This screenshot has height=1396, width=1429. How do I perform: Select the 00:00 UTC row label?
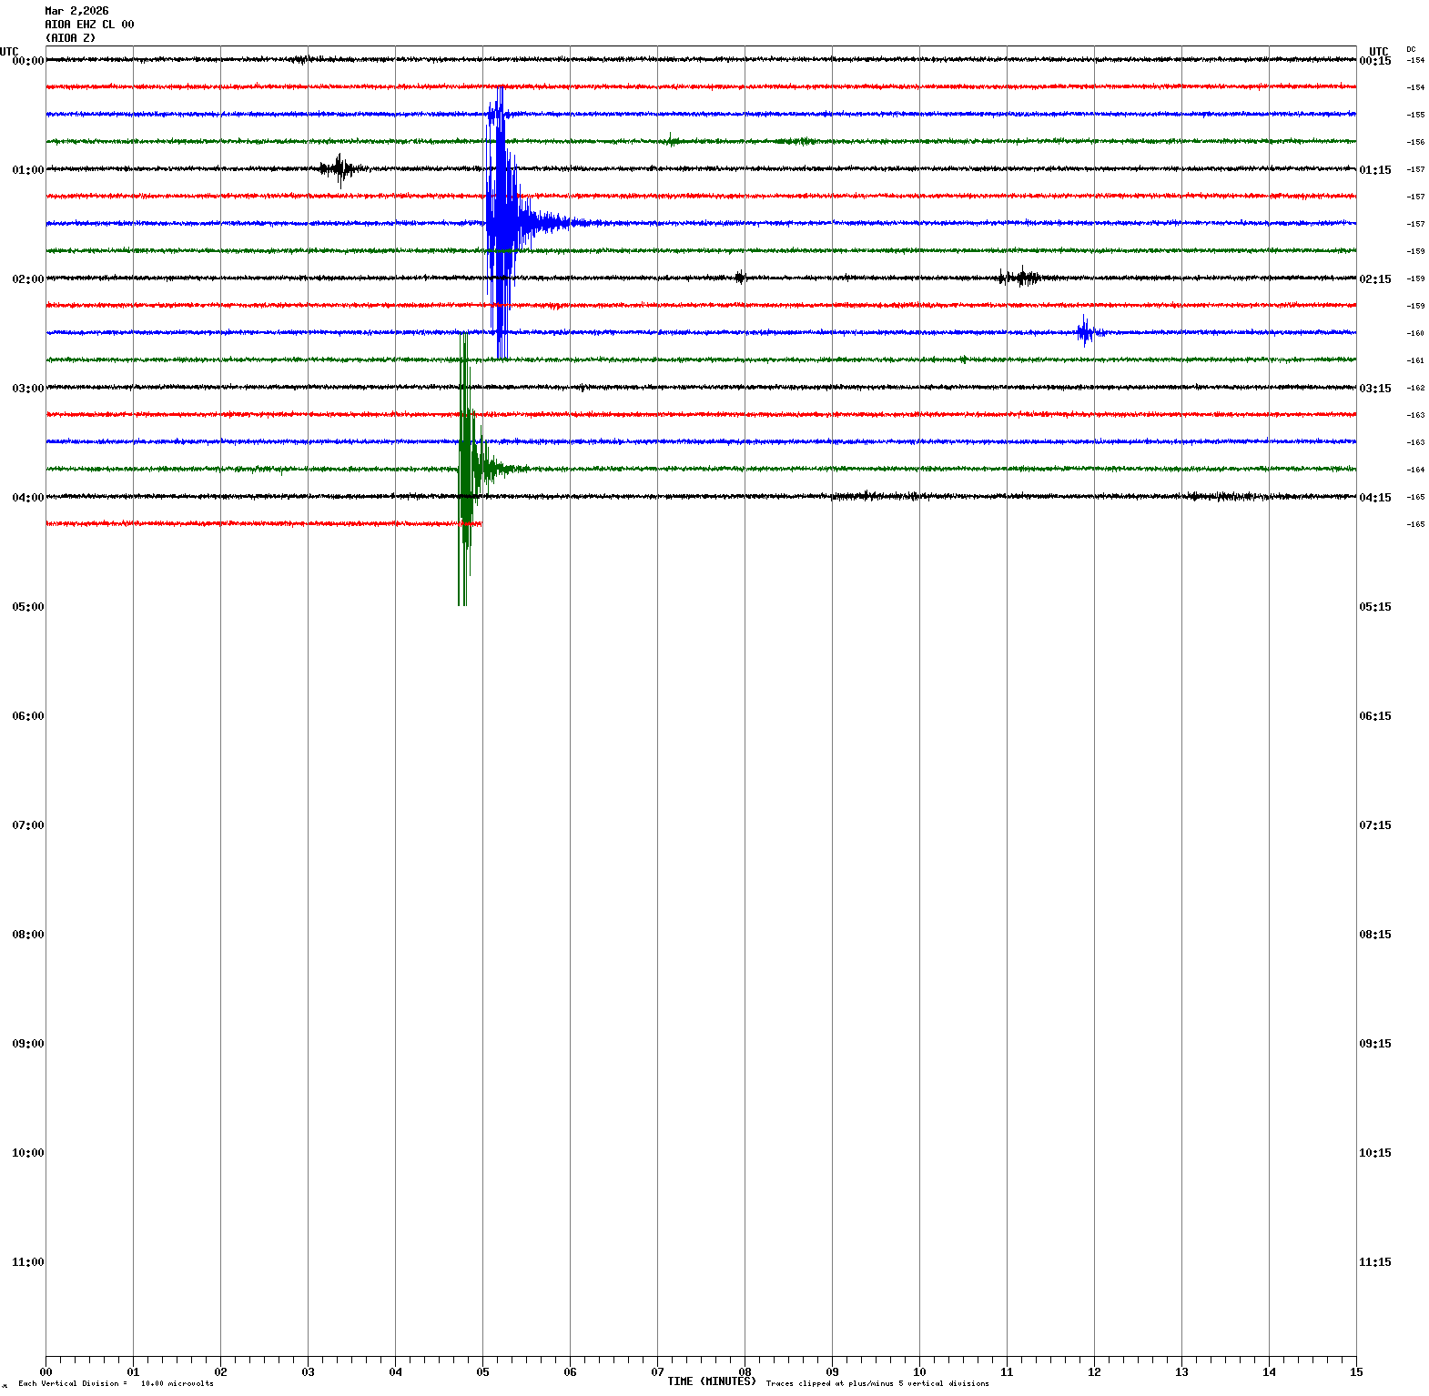(x=27, y=61)
